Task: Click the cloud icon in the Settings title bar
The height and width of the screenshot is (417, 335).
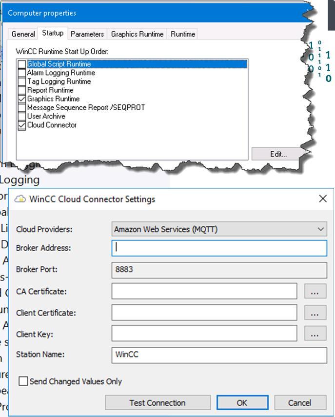Action: [x=20, y=199]
